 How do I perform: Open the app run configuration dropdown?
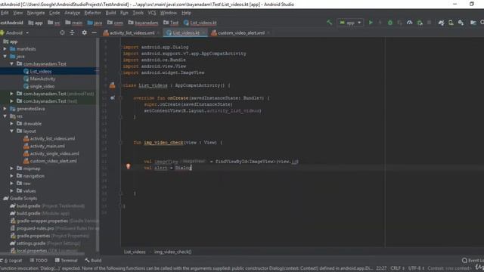351,23
